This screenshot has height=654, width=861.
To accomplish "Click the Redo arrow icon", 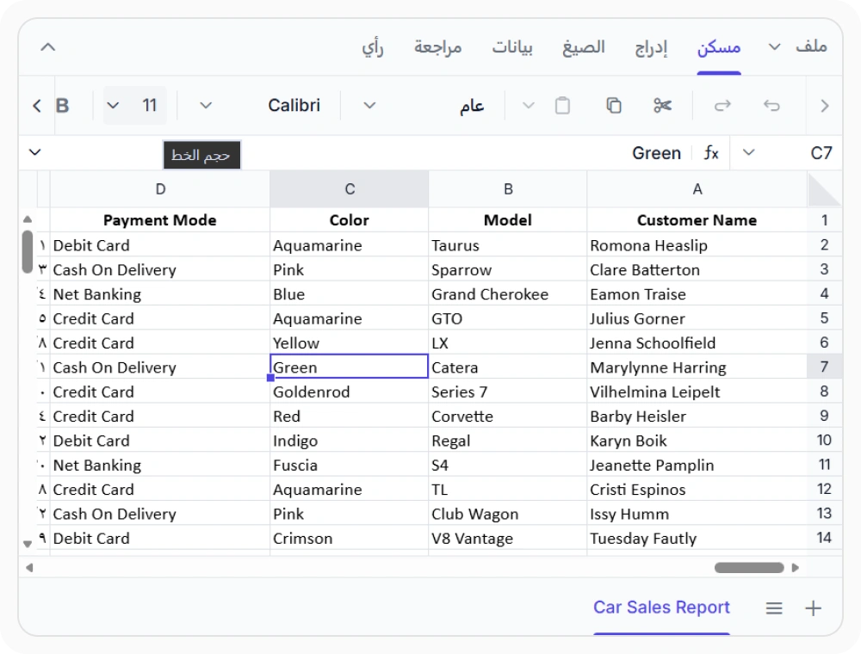I will click(722, 105).
